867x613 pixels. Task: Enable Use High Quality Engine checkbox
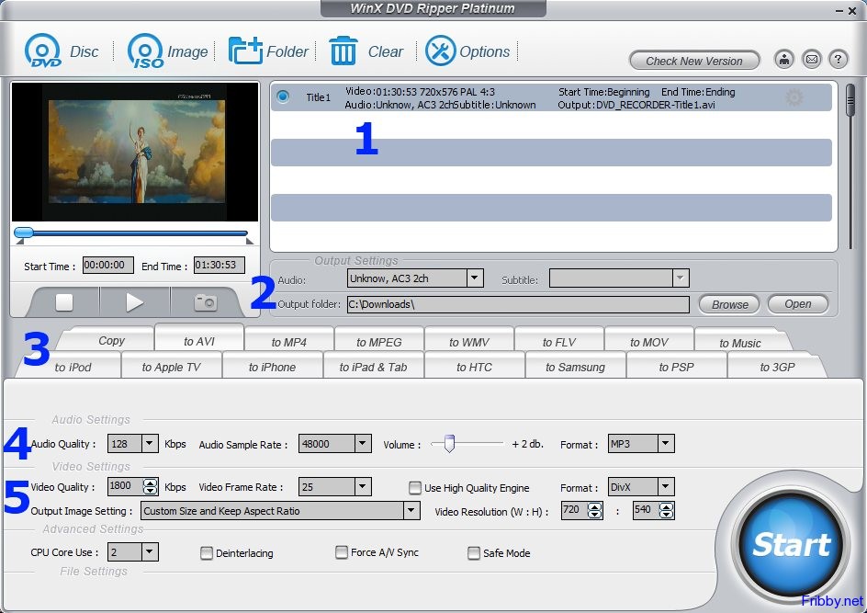coord(414,487)
